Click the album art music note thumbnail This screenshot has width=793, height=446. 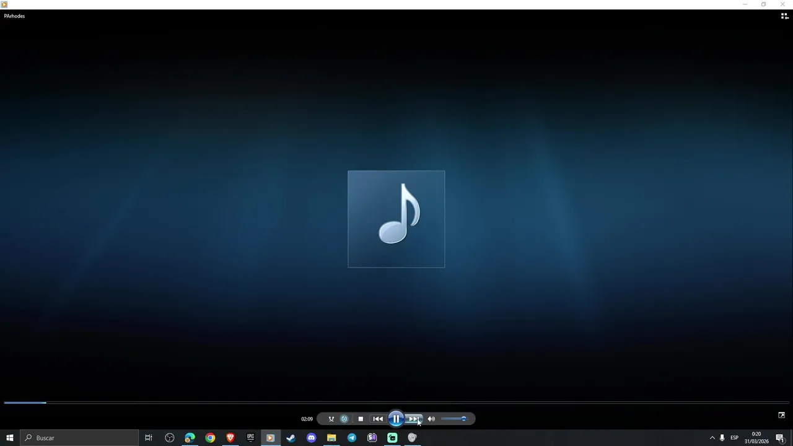[396, 219]
